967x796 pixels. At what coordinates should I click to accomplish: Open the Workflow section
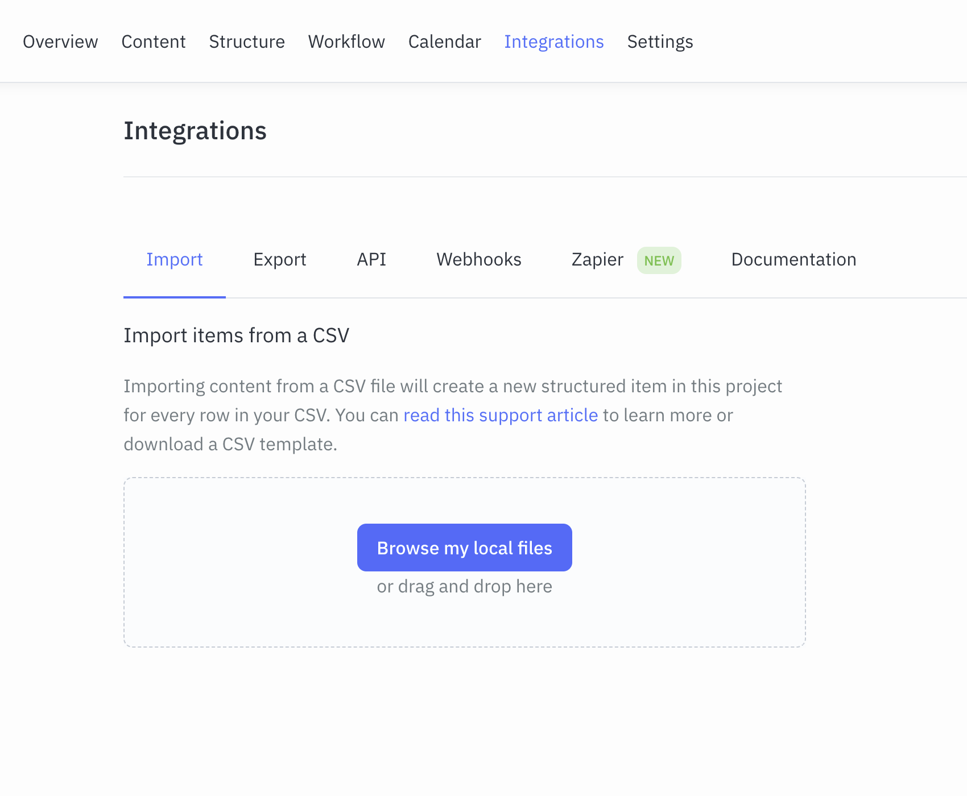[346, 41]
